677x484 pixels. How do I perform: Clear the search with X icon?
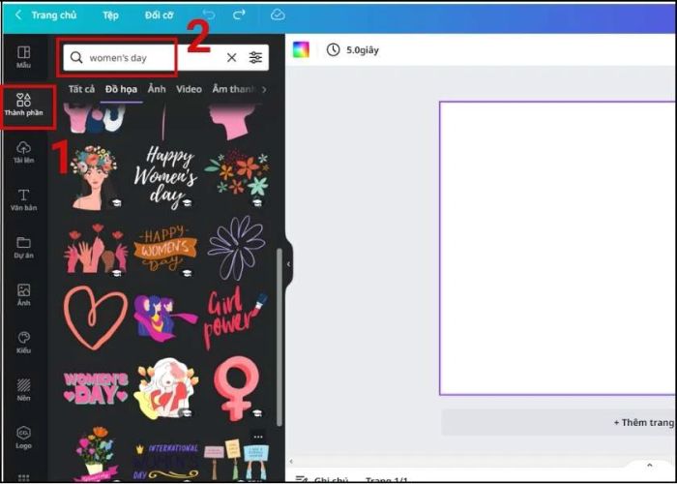point(232,57)
